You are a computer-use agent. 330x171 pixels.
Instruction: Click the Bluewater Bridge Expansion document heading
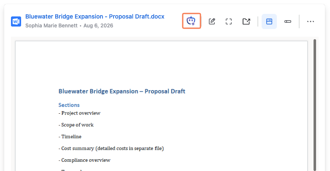(122, 91)
